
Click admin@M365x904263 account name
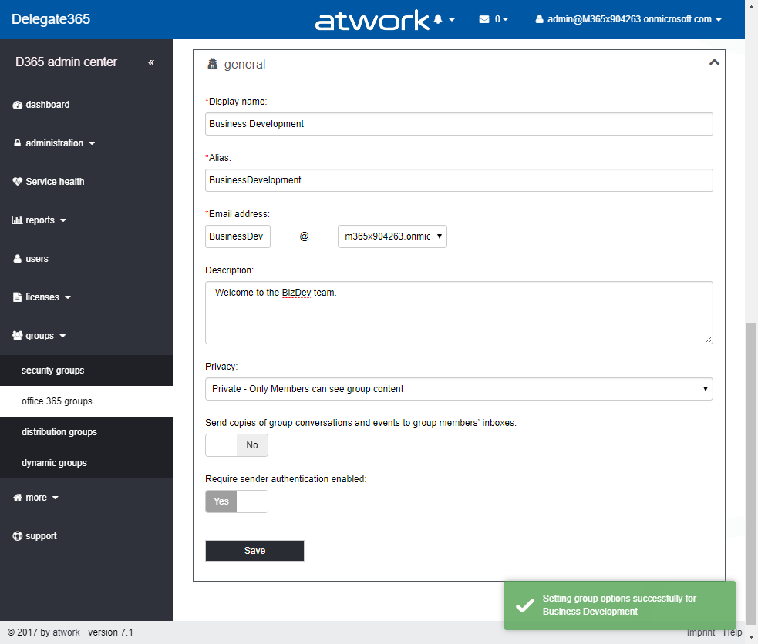(629, 19)
